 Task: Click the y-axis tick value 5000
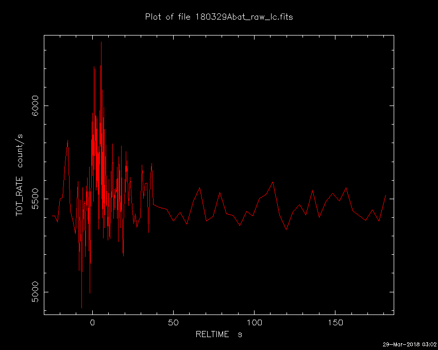35,292
